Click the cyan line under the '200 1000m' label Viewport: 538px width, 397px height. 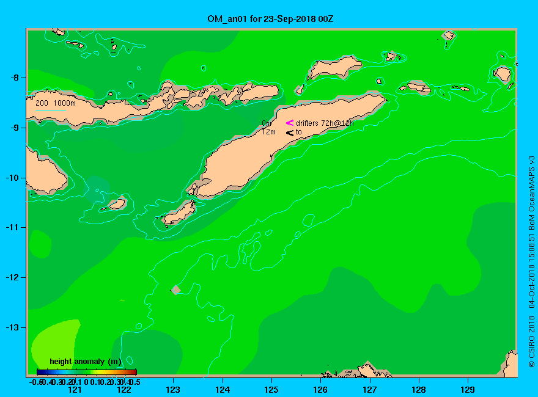pos(50,110)
